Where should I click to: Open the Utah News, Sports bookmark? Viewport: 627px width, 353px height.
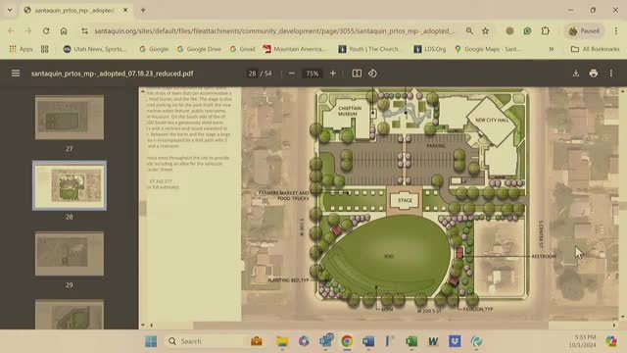(94, 49)
